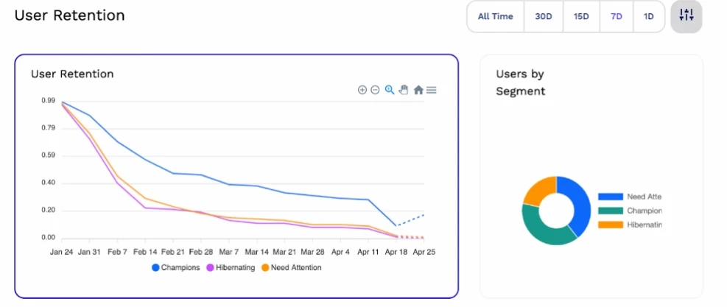Click the 0.00 y-axis value
The width and height of the screenshot is (727, 307).
[x=48, y=238]
